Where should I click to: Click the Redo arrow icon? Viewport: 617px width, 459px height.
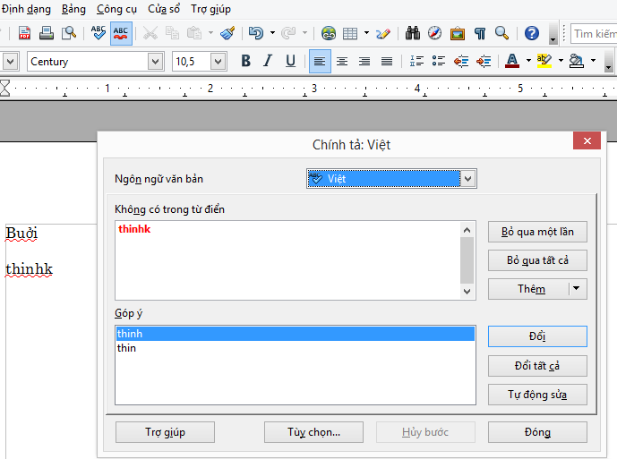[x=289, y=33]
